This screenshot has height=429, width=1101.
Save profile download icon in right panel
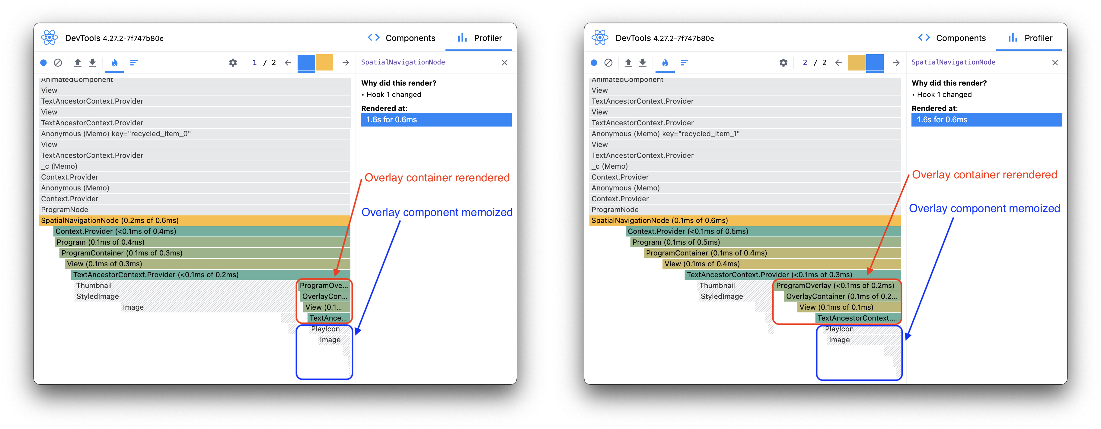643,63
